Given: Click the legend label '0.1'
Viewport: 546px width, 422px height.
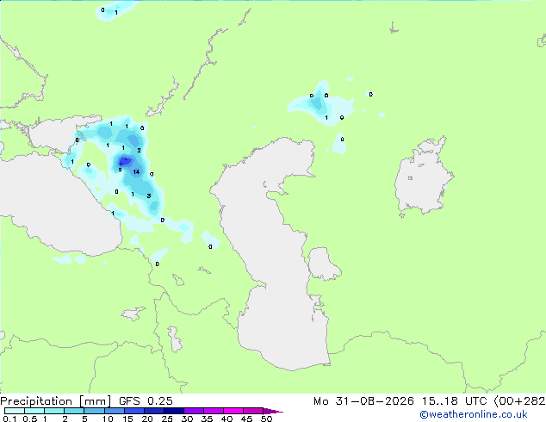Looking at the screenshot, I should coord(10,419).
